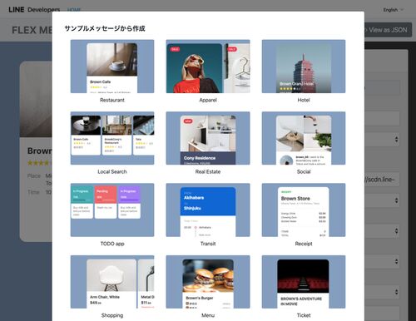
Task: Open the HOME link in header
Action: pyautogui.click(x=74, y=10)
